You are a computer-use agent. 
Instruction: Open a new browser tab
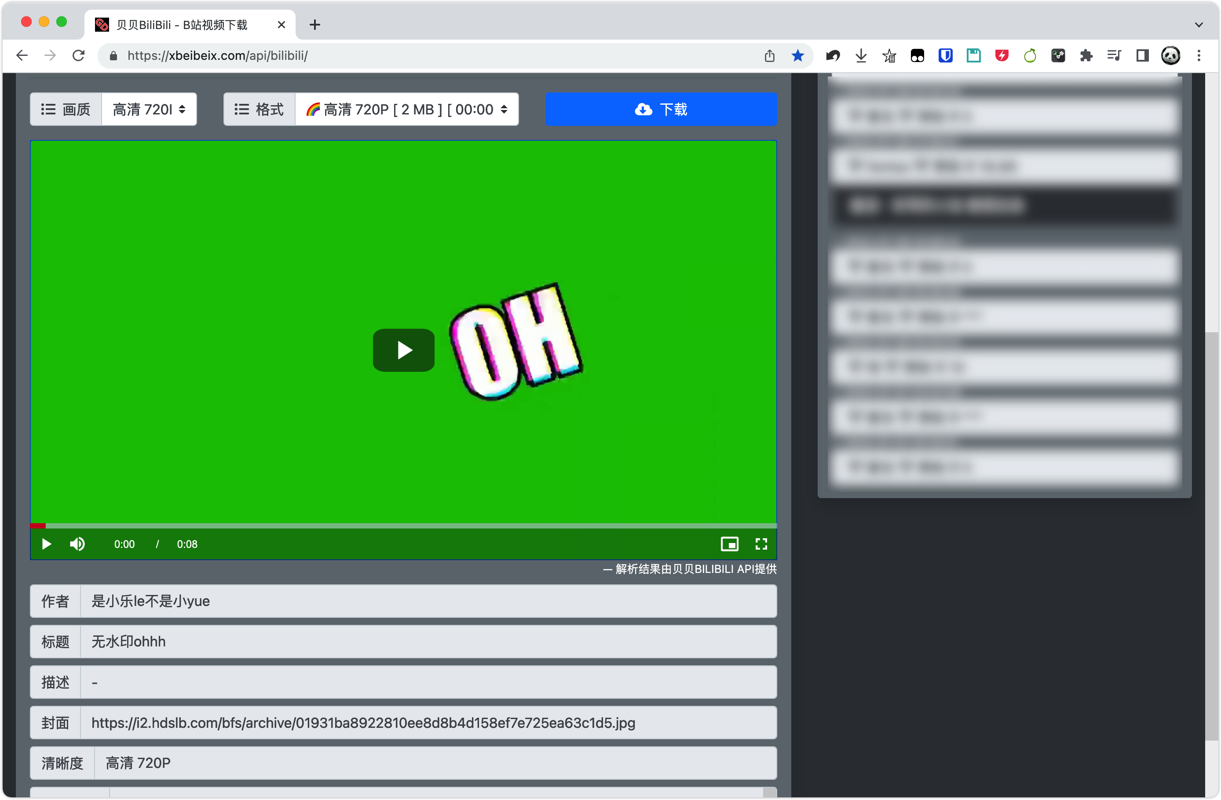[x=315, y=25]
